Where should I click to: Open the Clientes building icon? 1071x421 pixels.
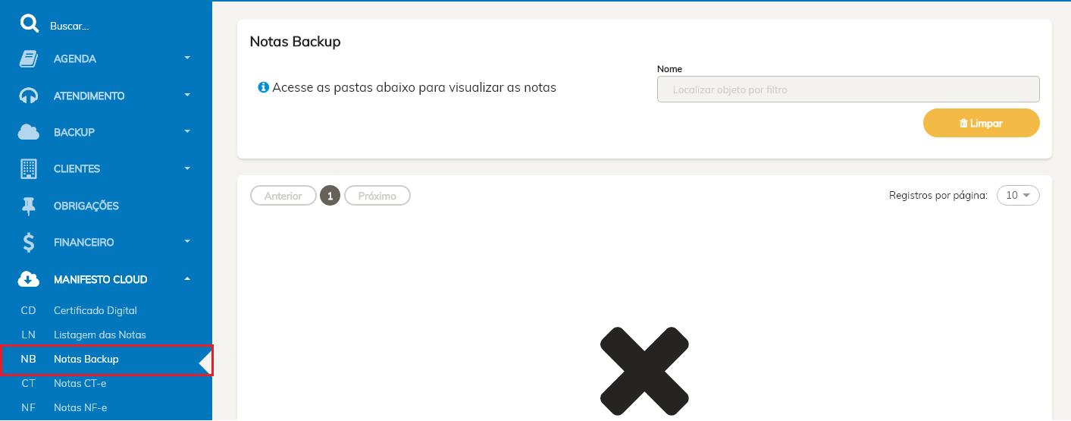coord(29,168)
